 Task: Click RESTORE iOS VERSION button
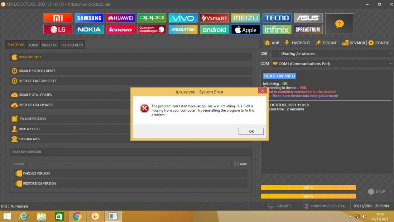coord(131,183)
